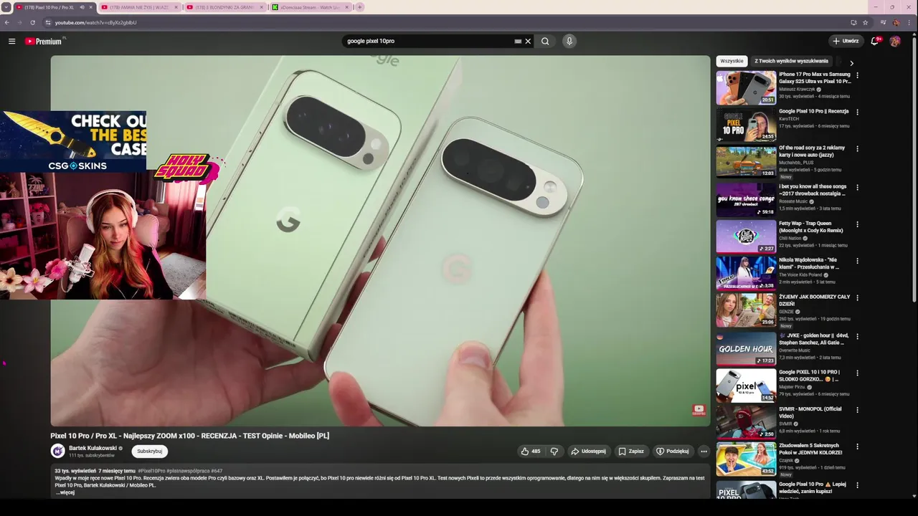Mute the Pixel 10 Pro tab audio
Screen dimensions: 918x516
click(x=82, y=7)
